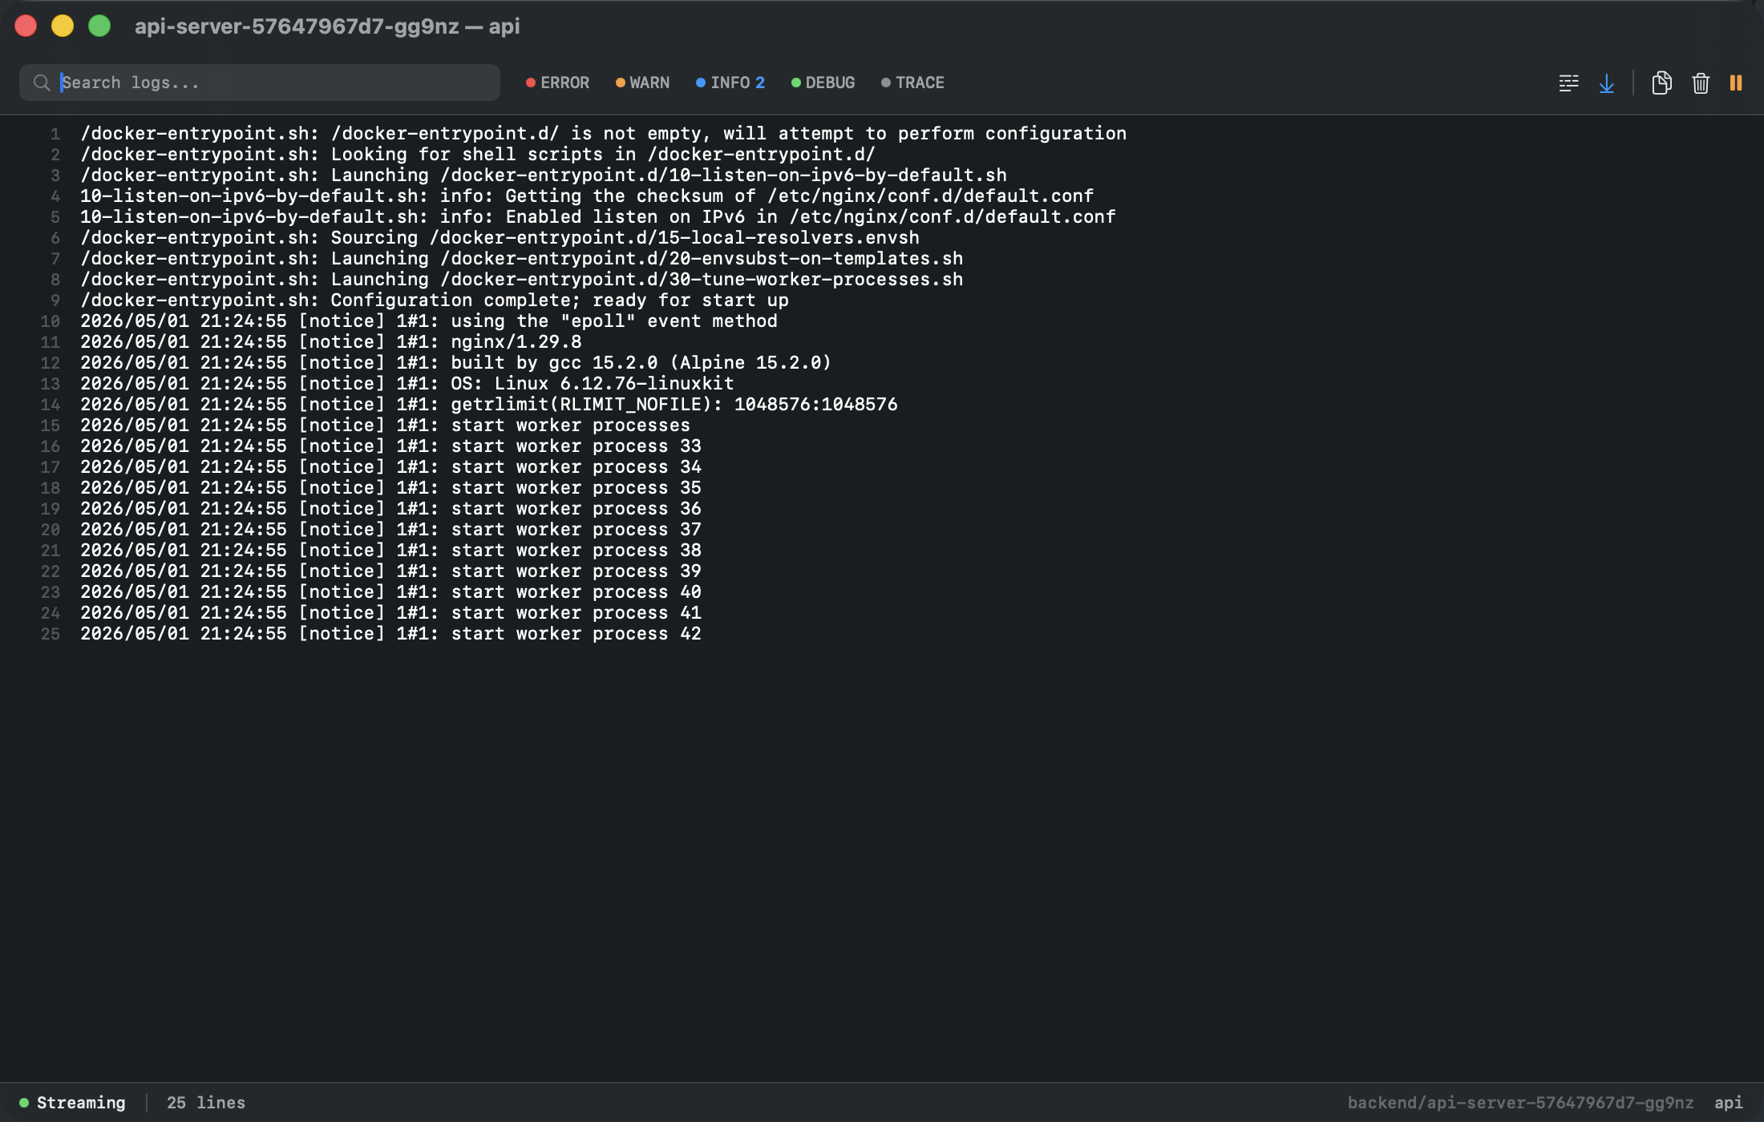1764x1122 pixels.
Task: Toggle the TRACE level filter
Action: pos(912,83)
